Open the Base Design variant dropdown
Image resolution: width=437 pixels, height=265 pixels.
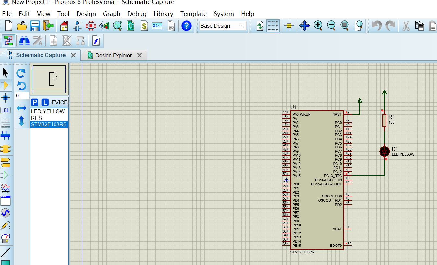tap(223, 26)
